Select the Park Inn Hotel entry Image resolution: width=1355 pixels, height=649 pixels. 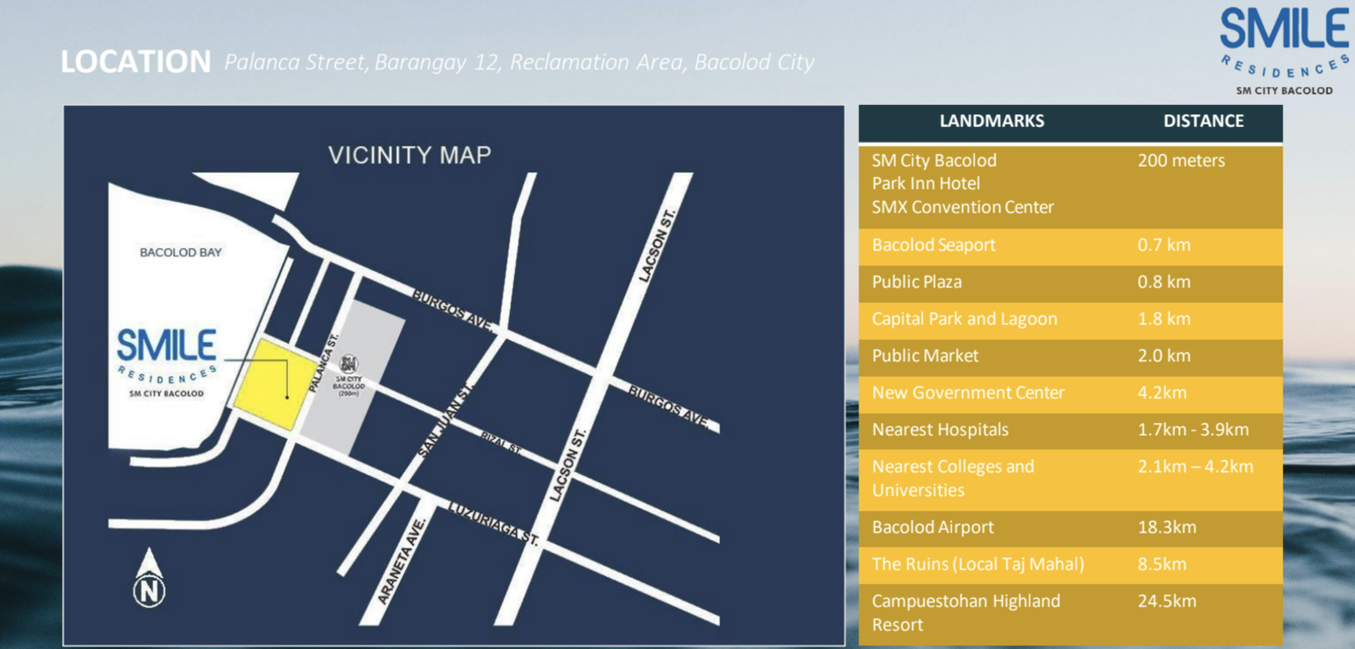coord(926,184)
